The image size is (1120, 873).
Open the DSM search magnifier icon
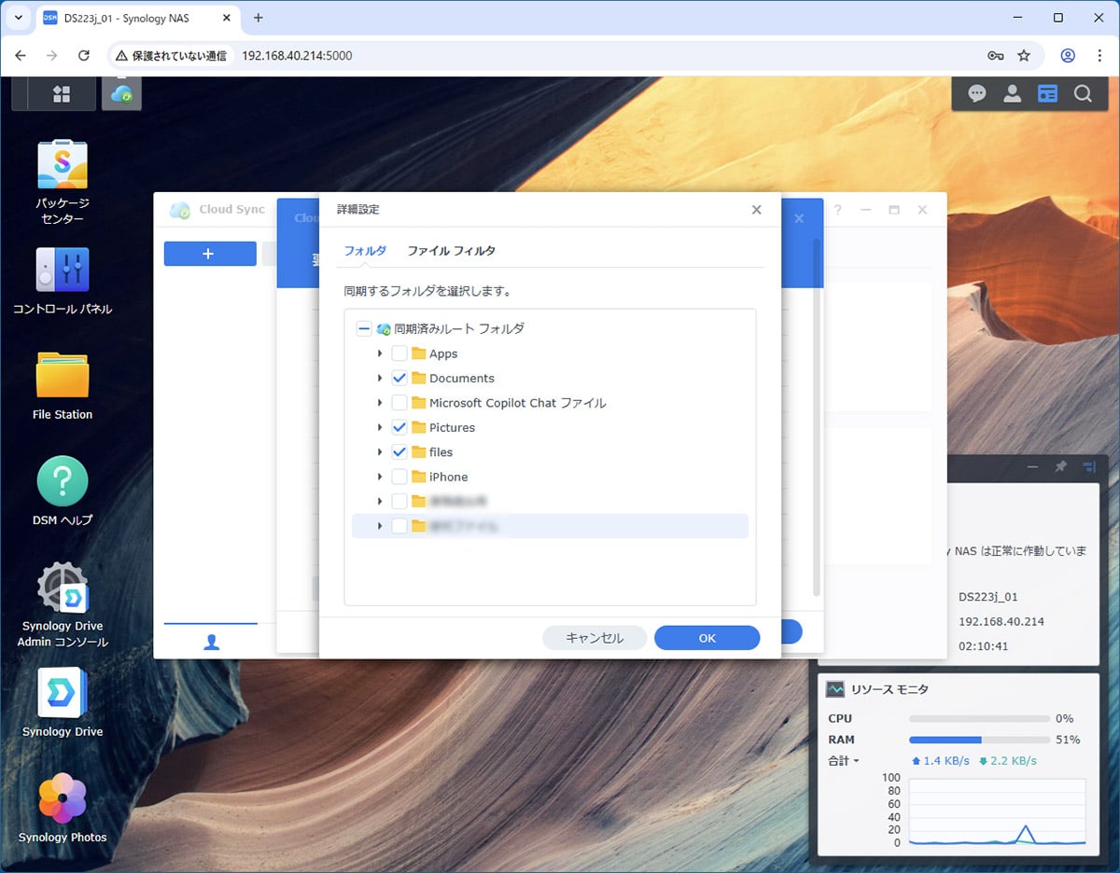(x=1083, y=94)
